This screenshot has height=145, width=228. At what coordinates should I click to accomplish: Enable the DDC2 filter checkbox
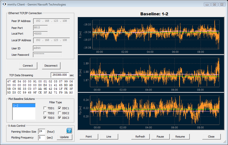pyautogui.click(x=59, y=113)
